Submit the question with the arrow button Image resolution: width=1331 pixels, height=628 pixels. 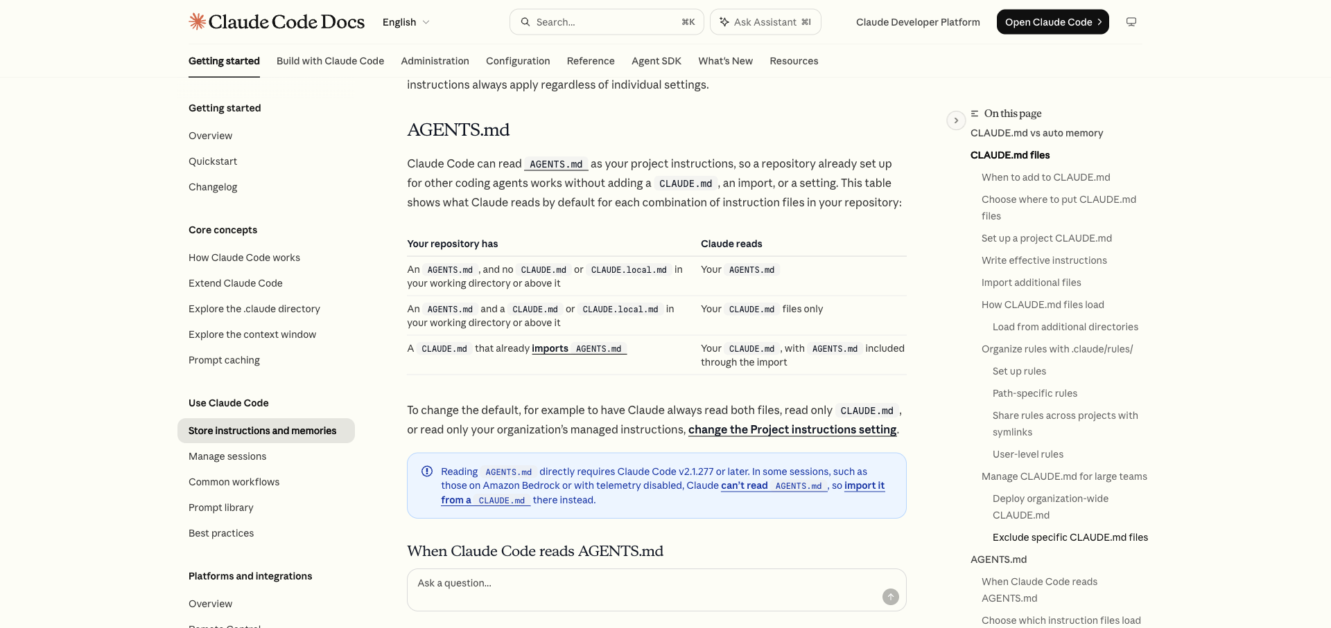[891, 597]
